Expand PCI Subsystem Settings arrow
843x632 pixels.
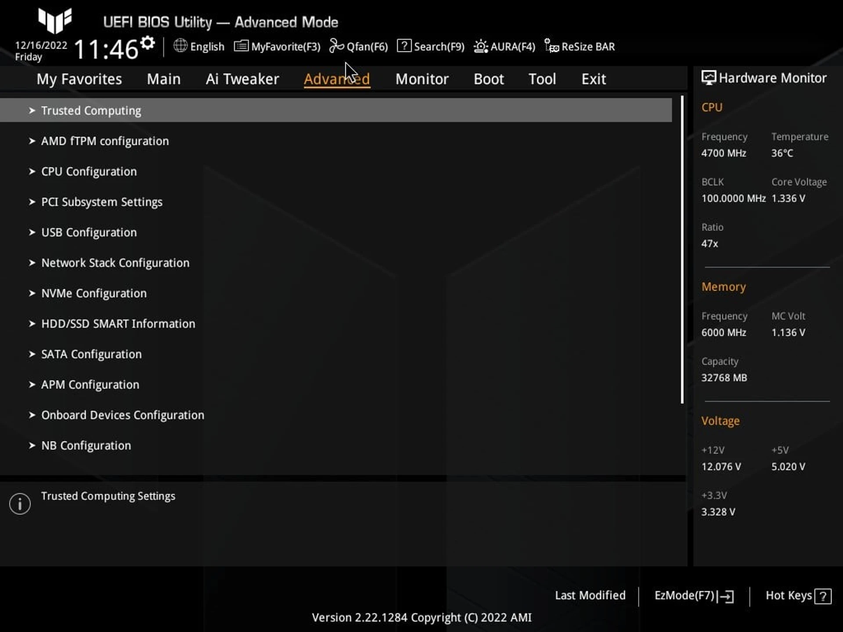(32, 202)
